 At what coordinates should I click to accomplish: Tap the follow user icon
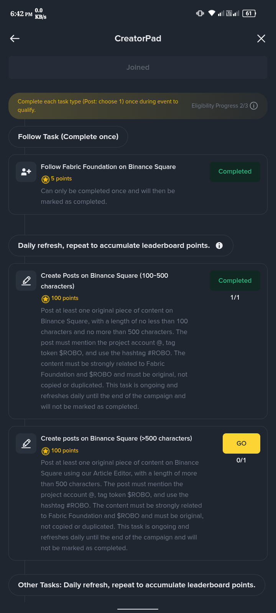(x=26, y=172)
